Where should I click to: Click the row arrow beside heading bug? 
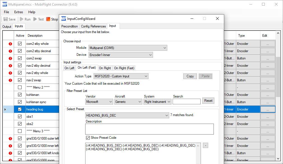click(5, 109)
